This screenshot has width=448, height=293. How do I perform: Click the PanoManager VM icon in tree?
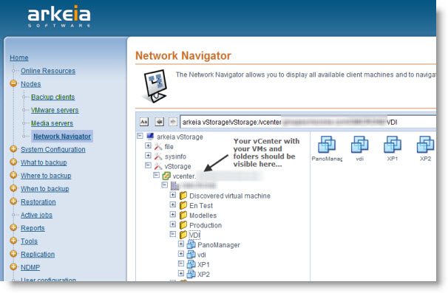[191, 244]
